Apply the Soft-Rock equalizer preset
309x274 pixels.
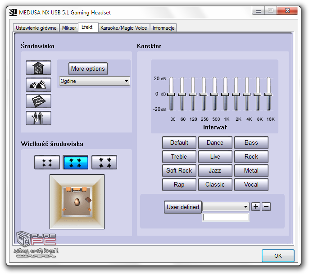[x=179, y=170]
